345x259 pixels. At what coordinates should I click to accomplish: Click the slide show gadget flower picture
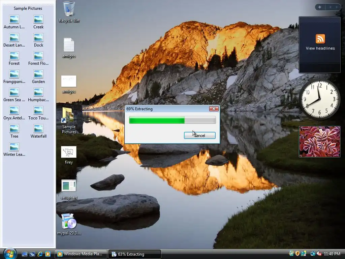click(319, 142)
